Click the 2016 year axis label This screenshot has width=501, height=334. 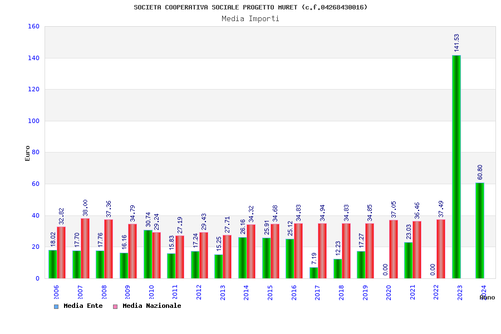pyautogui.click(x=294, y=292)
